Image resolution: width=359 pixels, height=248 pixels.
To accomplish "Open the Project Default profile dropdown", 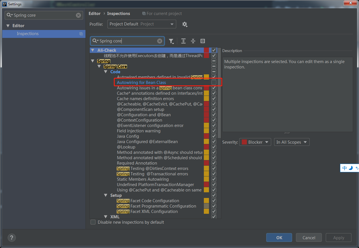I will [141, 24].
